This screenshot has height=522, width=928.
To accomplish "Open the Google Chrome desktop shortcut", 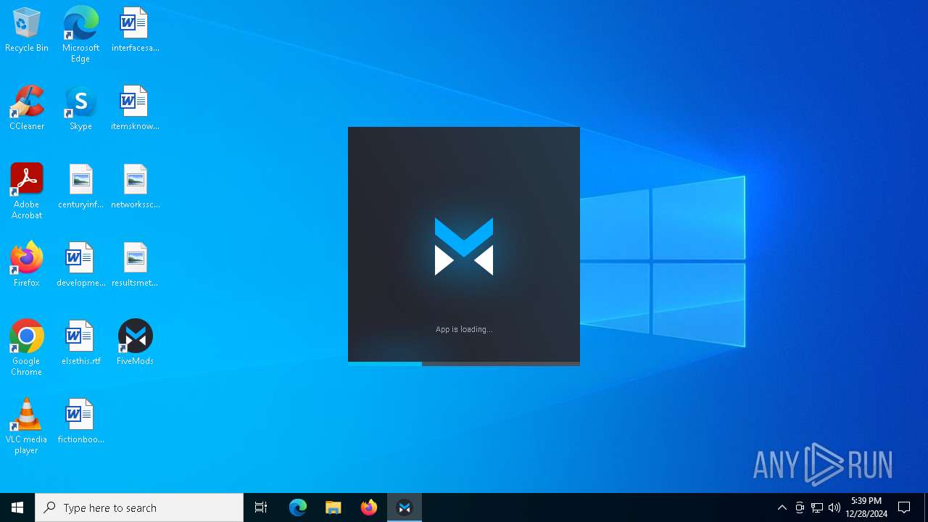I will pos(27,348).
